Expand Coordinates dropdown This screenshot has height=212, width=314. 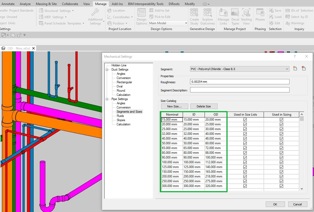point(132,17)
